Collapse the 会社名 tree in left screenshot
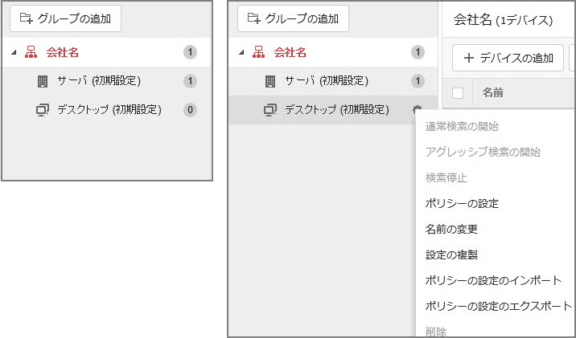576x338 pixels. pyautogui.click(x=14, y=54)
